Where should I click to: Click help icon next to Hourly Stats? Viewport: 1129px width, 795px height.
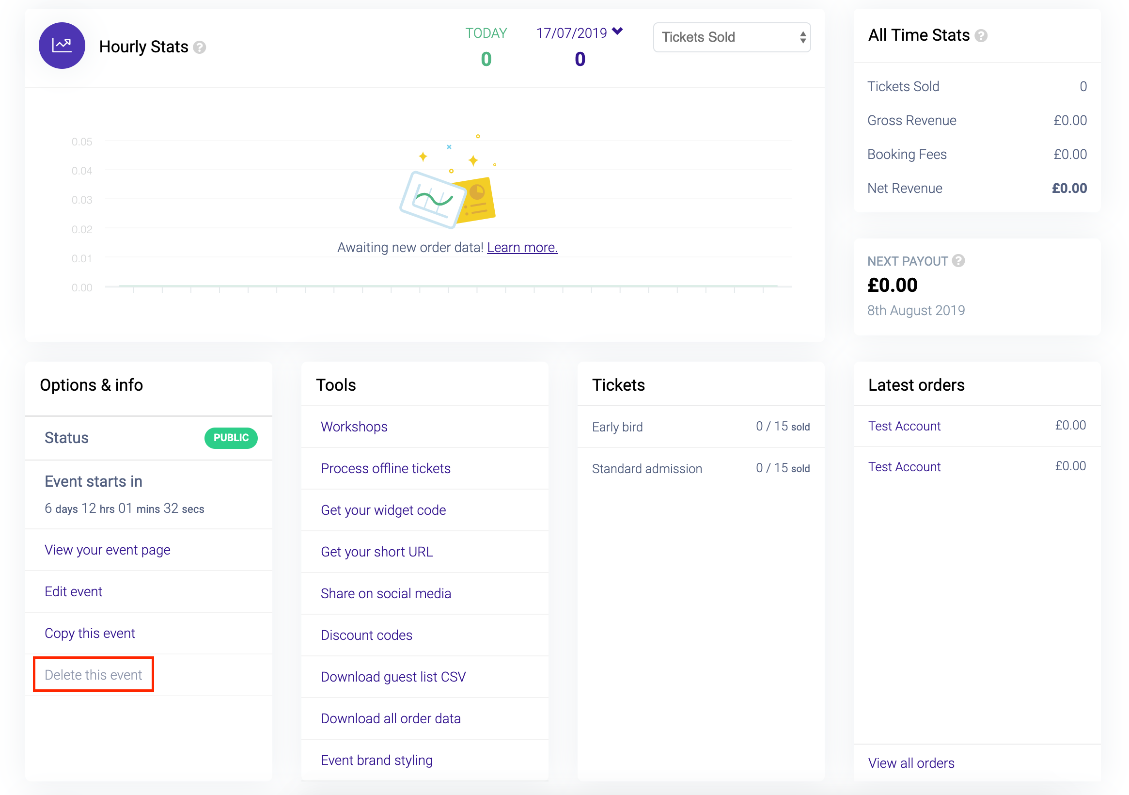click(x=200, y=47)
